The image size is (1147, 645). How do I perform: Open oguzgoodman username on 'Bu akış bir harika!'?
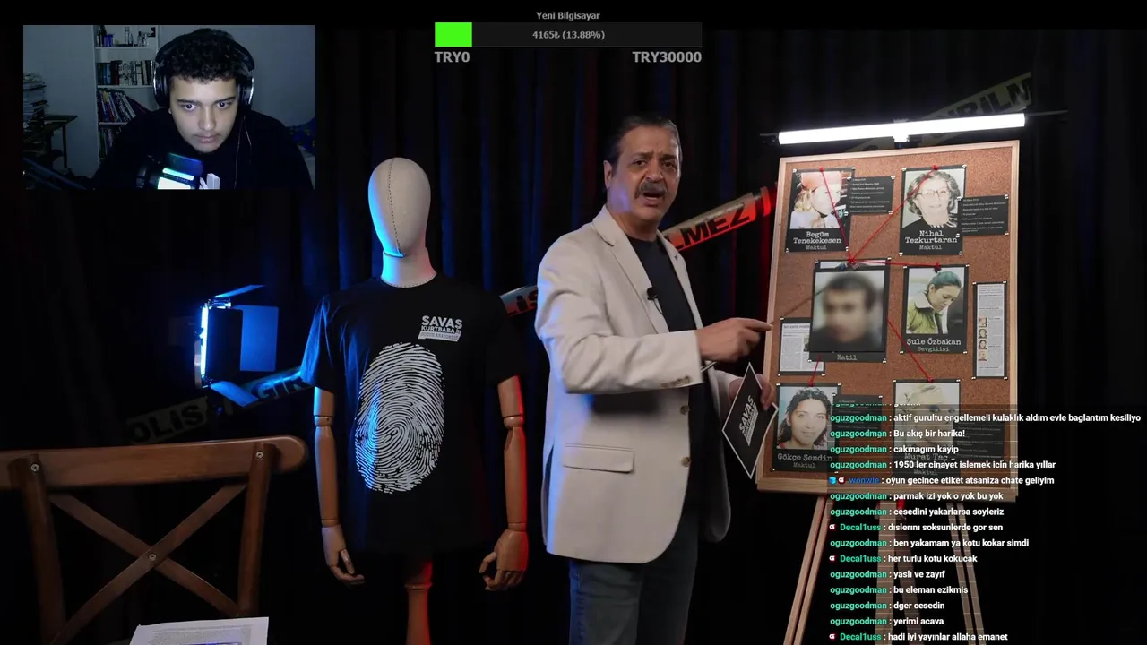point(858,434)
